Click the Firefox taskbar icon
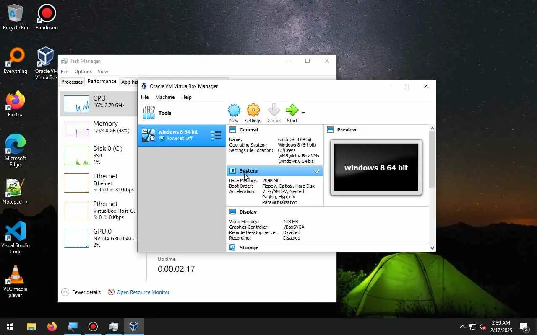 (x=52, y=327)
